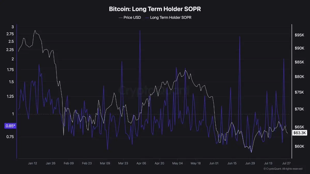Click the Mar 23 date axis label

123,163
